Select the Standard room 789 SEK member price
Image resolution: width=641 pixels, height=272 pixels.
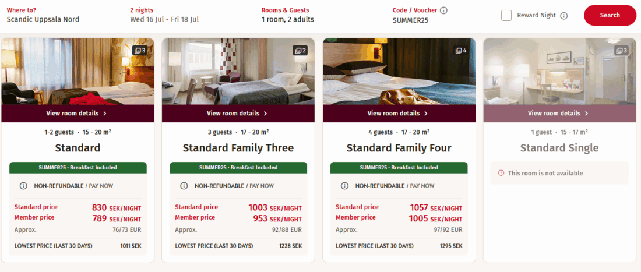coord(117,218)
